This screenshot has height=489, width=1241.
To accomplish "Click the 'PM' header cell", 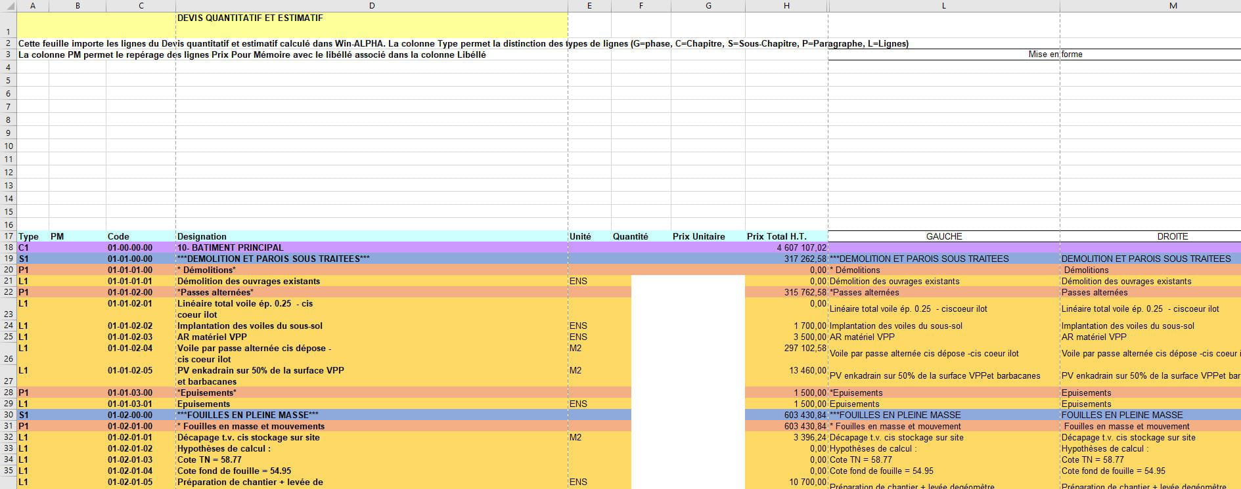I will (78, 236).
